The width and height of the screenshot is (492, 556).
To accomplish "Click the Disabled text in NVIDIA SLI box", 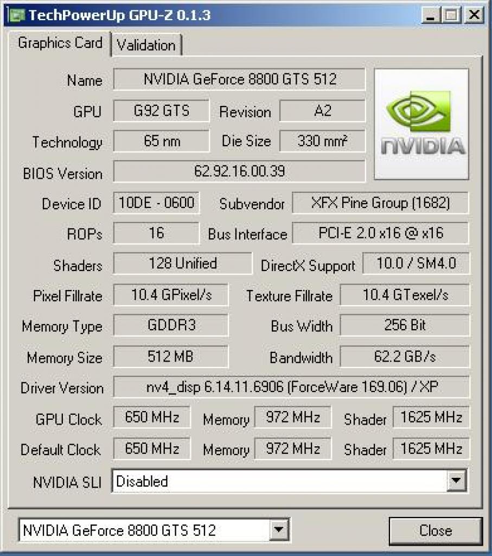I will click(x=142, y=481).
